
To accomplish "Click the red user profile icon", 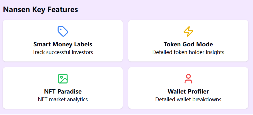I will pos(188,79).
